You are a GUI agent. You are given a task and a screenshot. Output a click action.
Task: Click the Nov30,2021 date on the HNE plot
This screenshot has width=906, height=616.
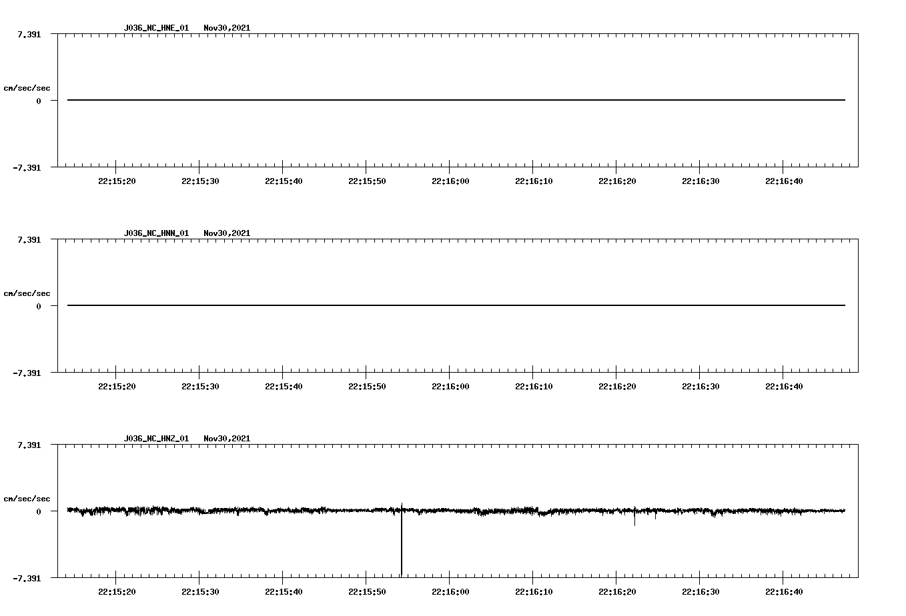pyautogui.click(x=227, y=28)
